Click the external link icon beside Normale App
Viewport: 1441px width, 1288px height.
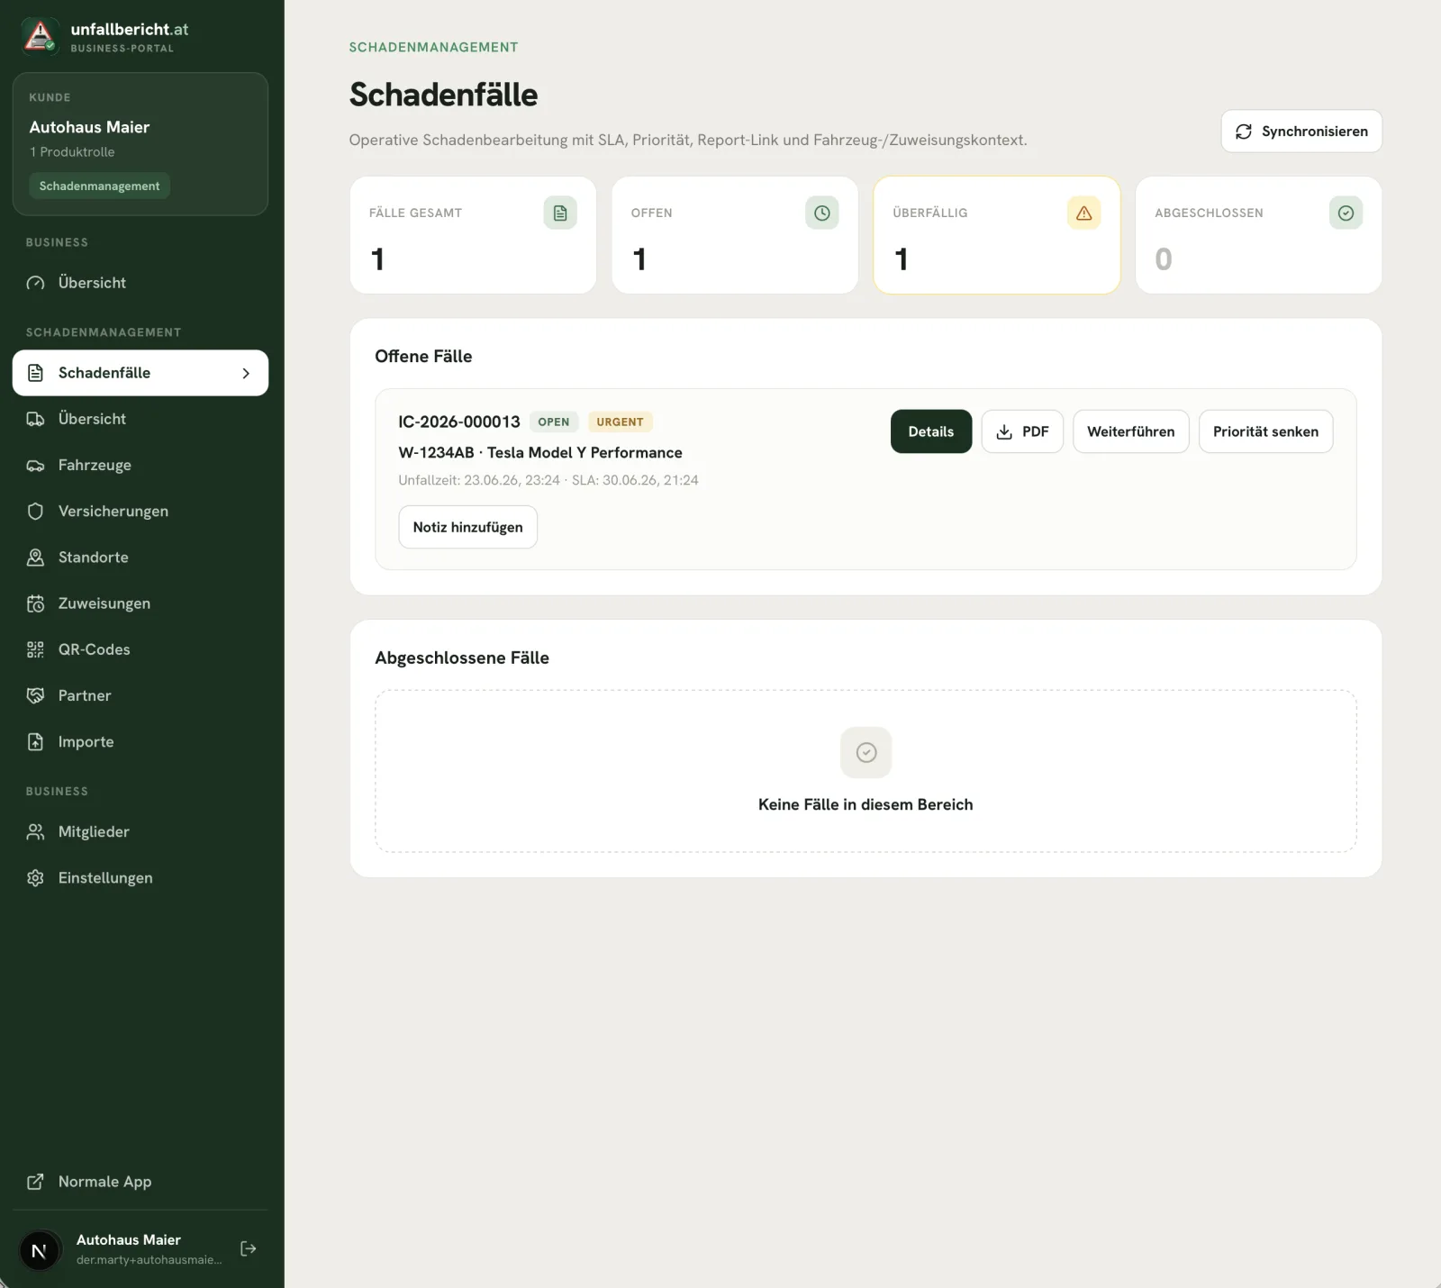[x=35, y=1182]
